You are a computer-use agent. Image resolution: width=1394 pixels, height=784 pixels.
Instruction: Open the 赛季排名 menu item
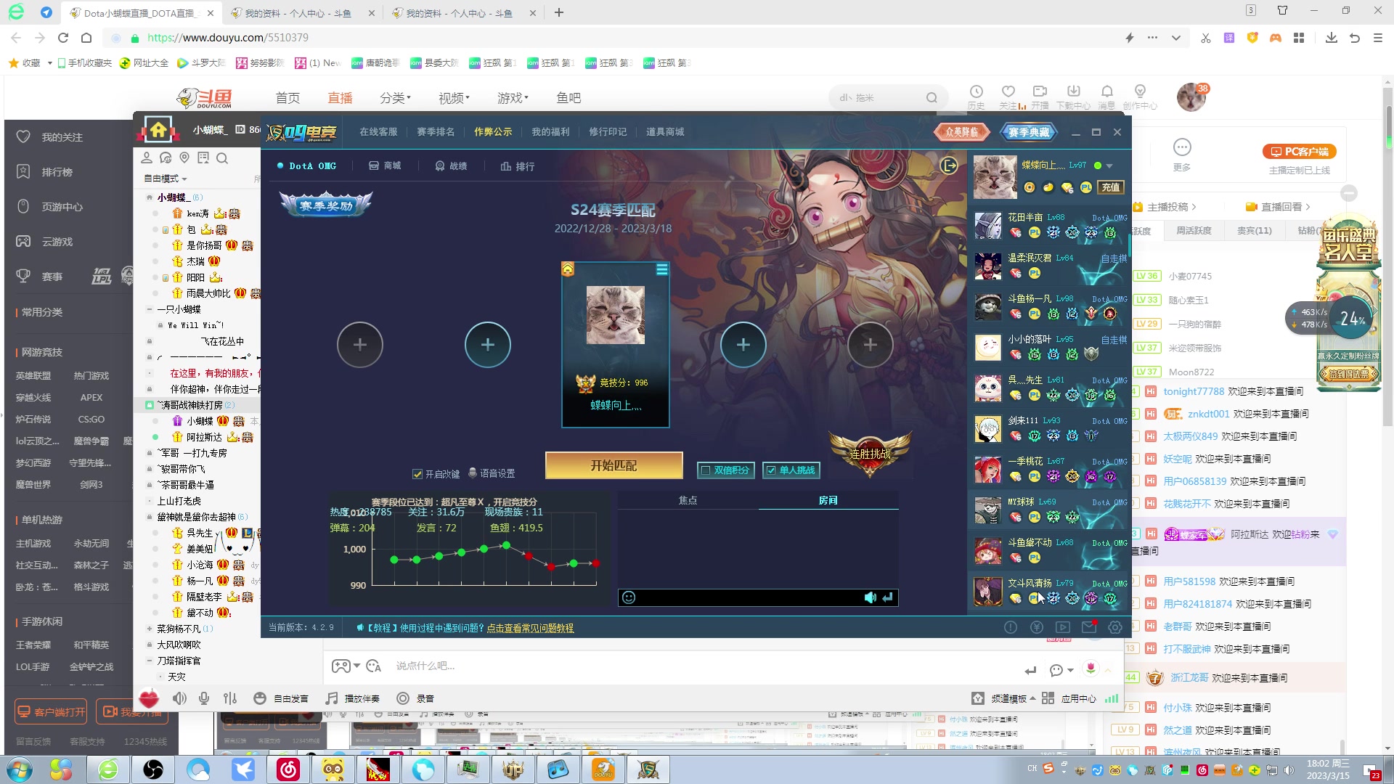(x=436, y=131)
